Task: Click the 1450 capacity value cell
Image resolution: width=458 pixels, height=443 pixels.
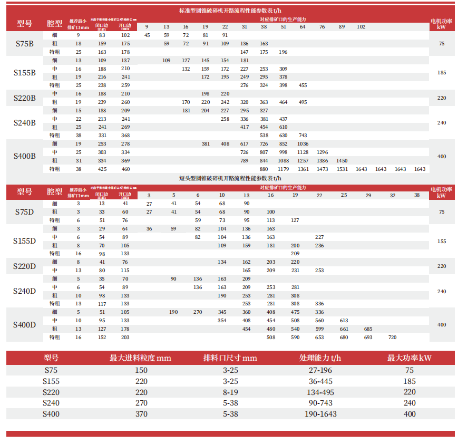Action: click(342, 160)
